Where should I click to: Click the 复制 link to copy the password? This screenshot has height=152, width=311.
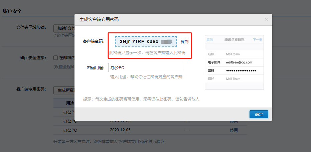click(x=184, y=42)
